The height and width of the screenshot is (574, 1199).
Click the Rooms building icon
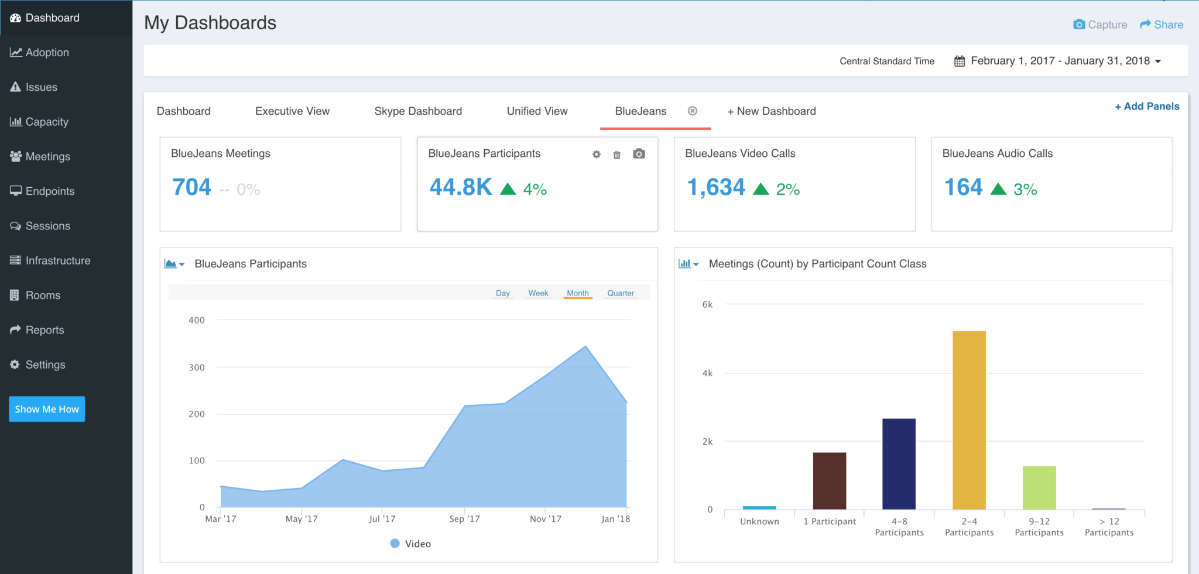click(x=15, y=295)
